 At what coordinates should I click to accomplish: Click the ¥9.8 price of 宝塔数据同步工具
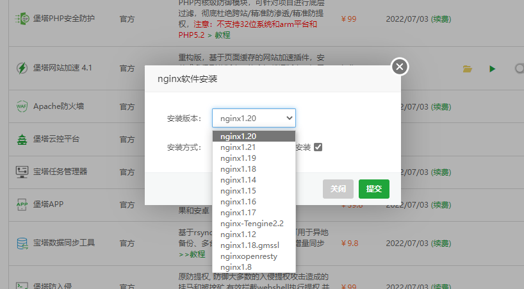coord(350,244)
